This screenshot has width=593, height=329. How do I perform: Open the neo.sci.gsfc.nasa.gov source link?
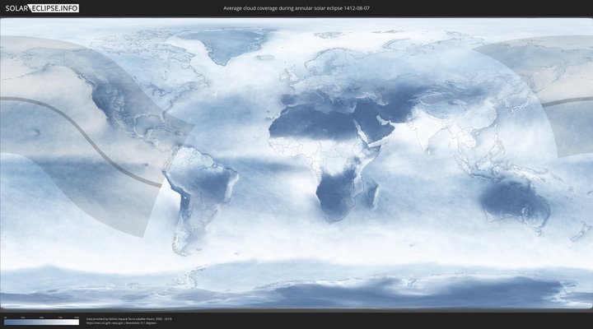[x=105, y=323]
